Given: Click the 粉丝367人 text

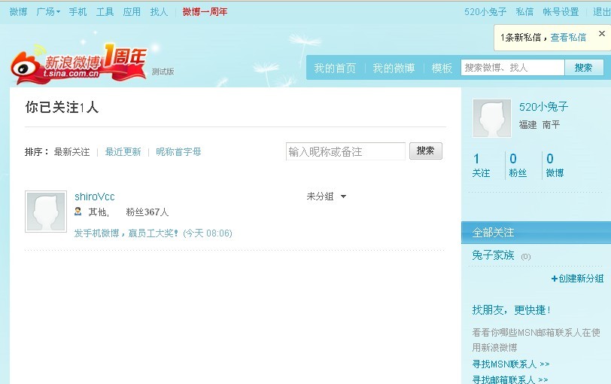Looking at the screenshot, I should (x=147, y=212).
